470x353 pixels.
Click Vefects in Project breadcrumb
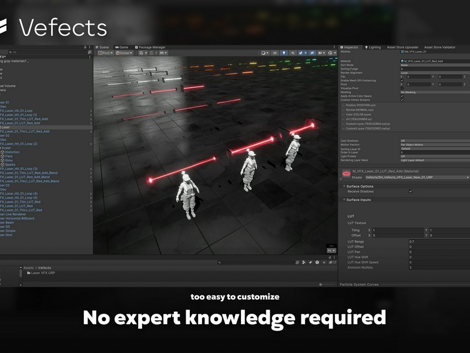click(45, 268)
